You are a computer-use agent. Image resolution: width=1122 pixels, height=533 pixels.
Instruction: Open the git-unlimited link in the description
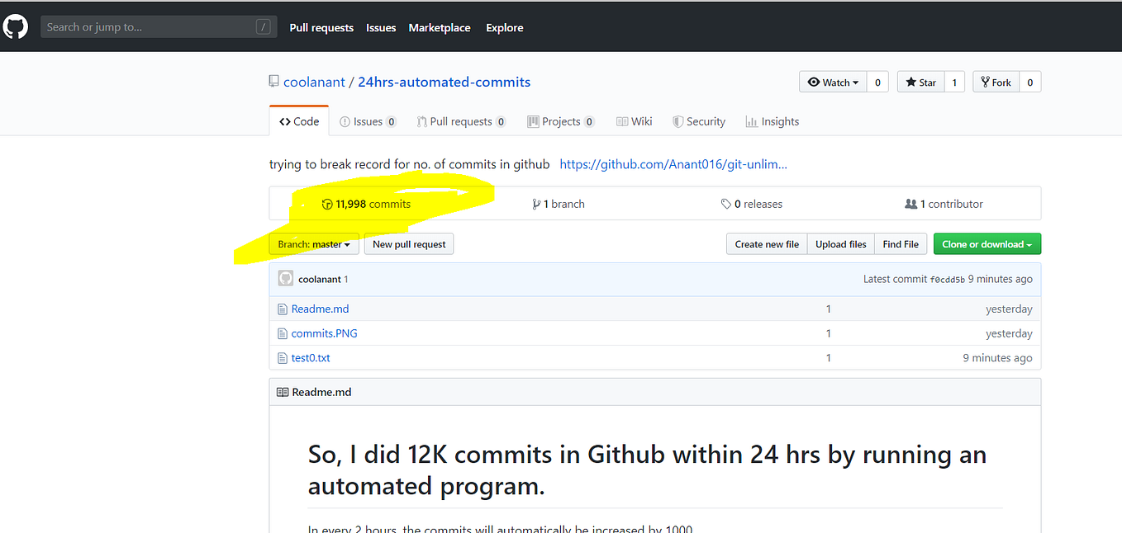click(x=673, y=164)
